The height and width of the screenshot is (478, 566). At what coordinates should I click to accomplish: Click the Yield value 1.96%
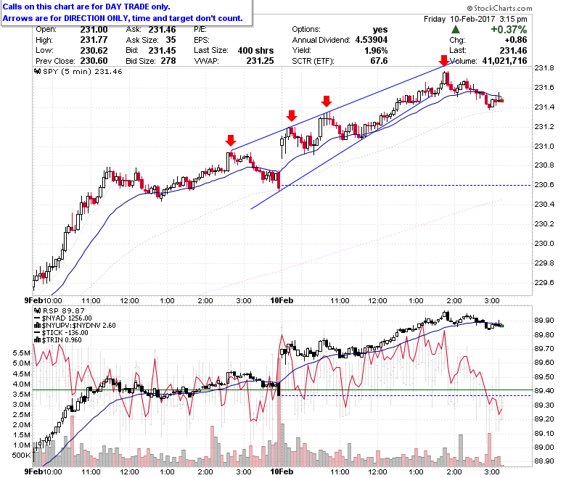(x=376, y=50)
